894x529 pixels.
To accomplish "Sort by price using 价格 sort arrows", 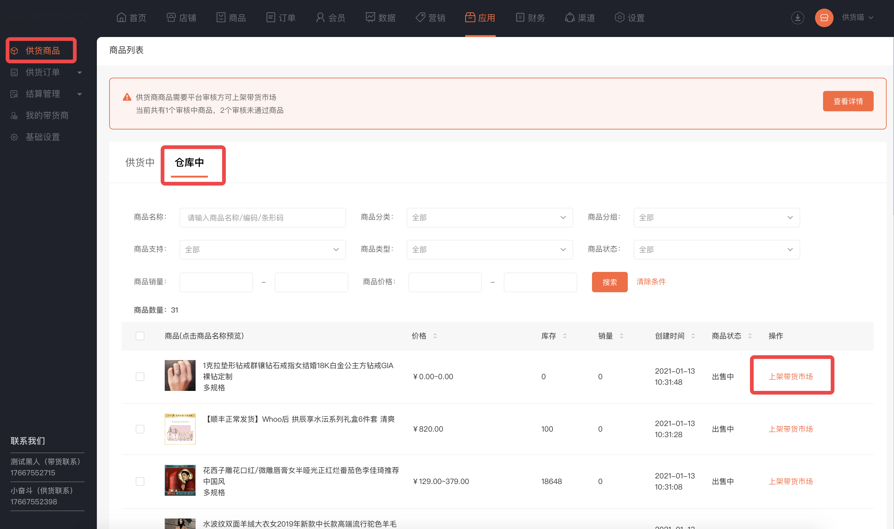I will coord(435,336).
